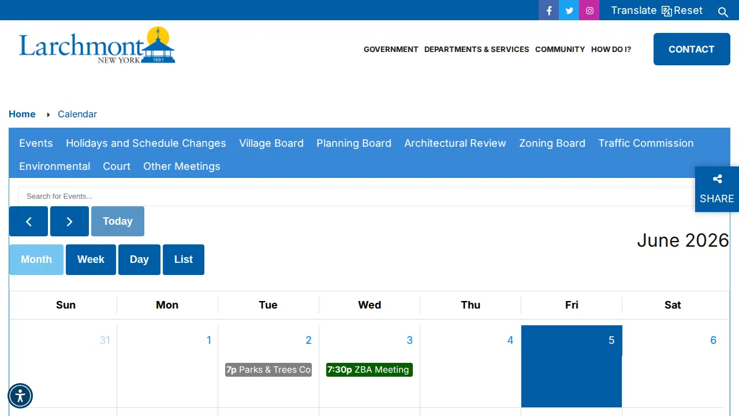Open the Share panel
Image resolution: width=739 pixels, height=416 pixels.
click(717, 189)
